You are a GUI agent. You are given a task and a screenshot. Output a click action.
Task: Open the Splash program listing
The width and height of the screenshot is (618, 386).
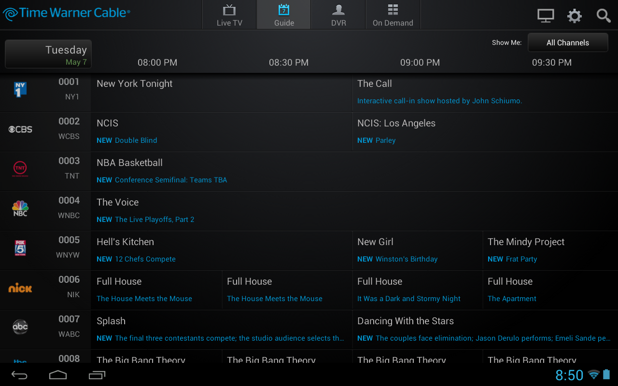tap(222, 330)
